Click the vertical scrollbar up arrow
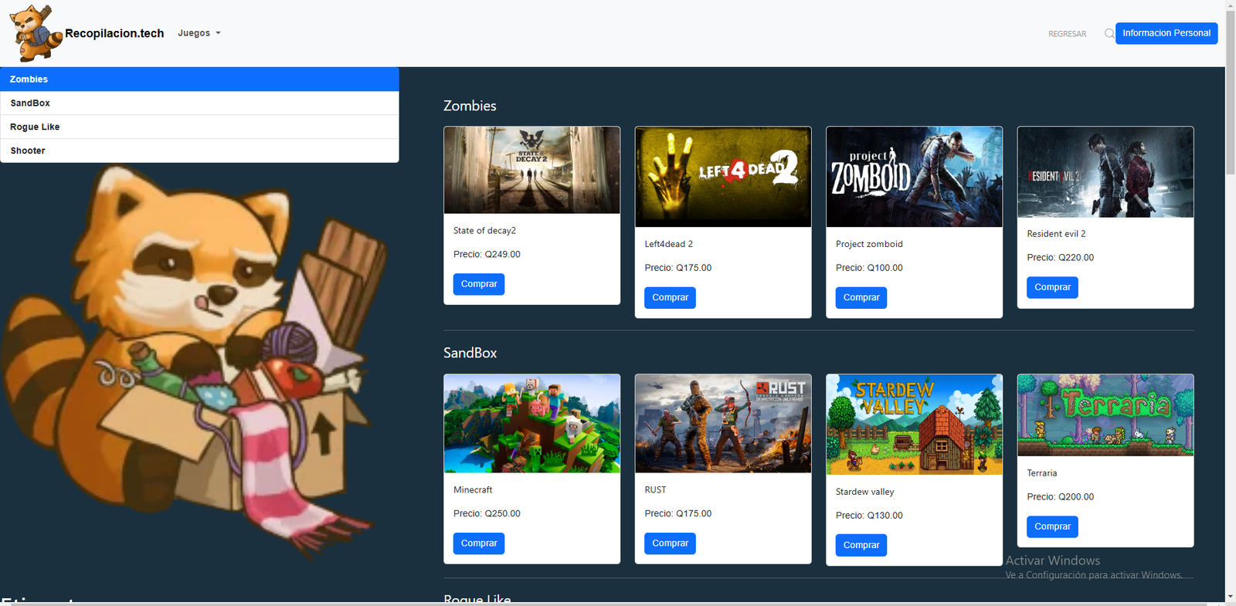1236x606 pixels. [x=1230, y=5]
